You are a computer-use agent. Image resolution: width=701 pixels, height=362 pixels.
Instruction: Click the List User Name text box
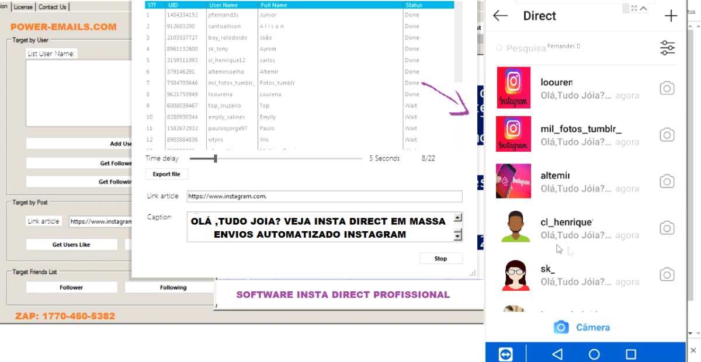(79, 93)
